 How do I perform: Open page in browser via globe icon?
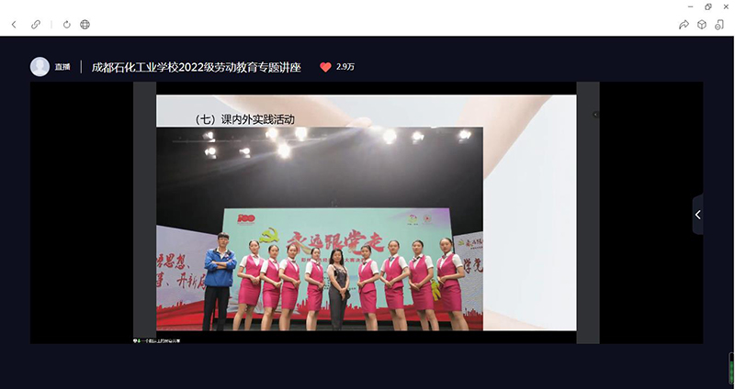85,24
